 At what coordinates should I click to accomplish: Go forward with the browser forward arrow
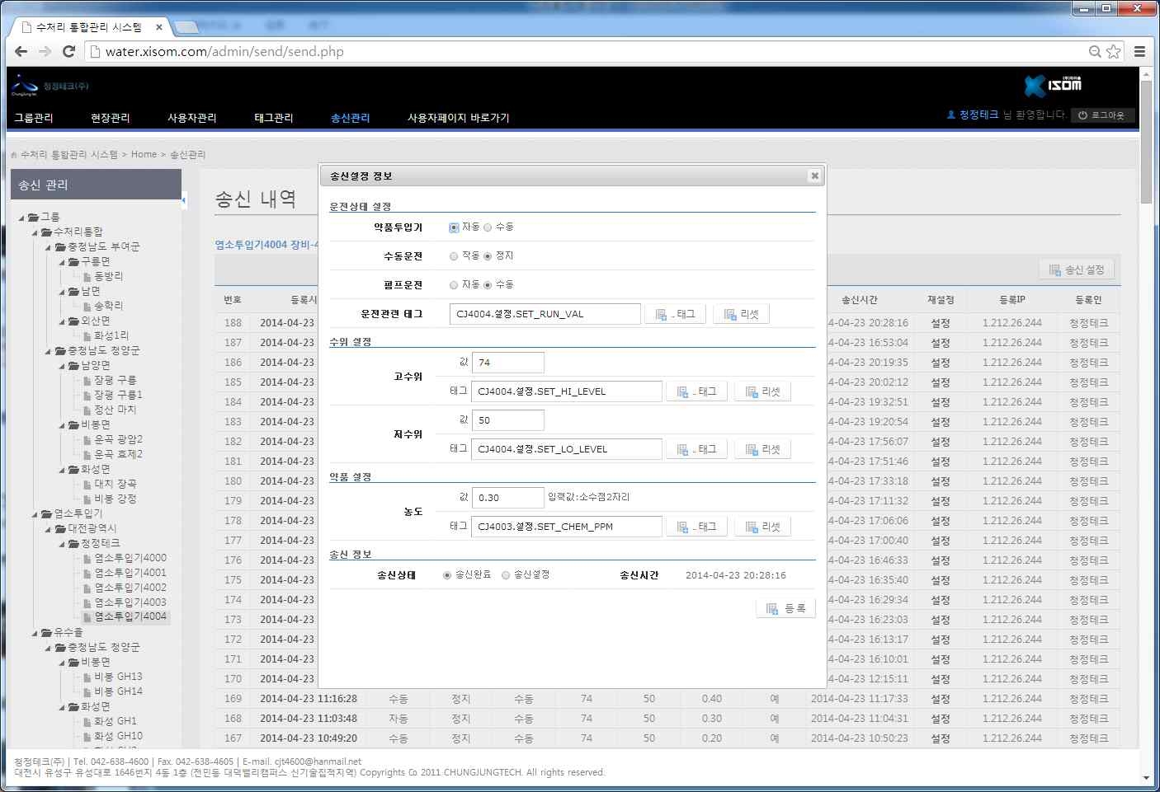(45, 51)
